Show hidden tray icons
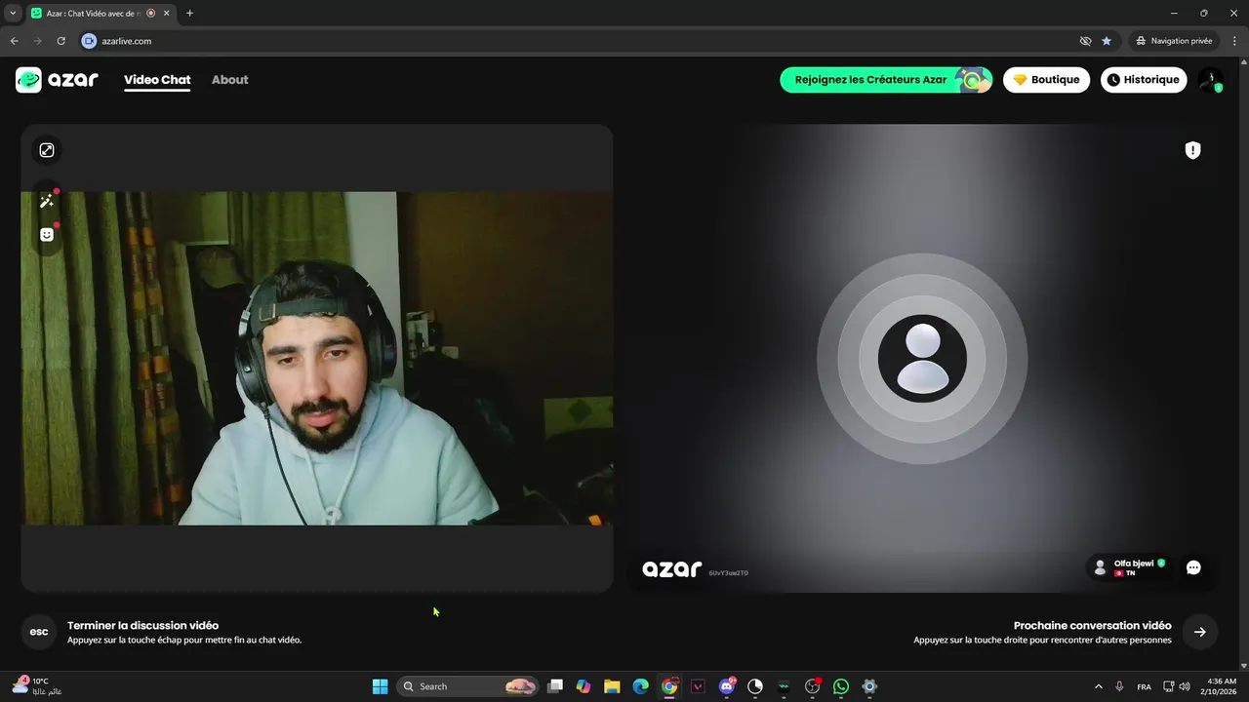The width and height of the screenshot is (1249, 702). pos(1098,686)
